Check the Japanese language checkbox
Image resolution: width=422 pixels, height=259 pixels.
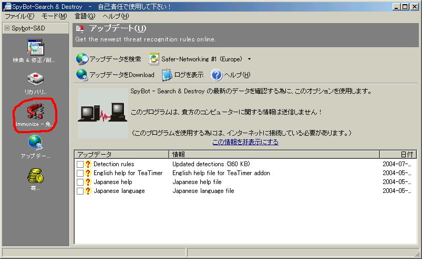point(80,191)
